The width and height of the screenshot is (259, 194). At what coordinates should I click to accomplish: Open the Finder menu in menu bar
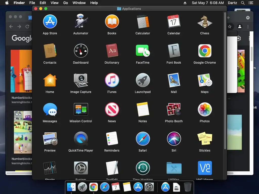(19, 3)
